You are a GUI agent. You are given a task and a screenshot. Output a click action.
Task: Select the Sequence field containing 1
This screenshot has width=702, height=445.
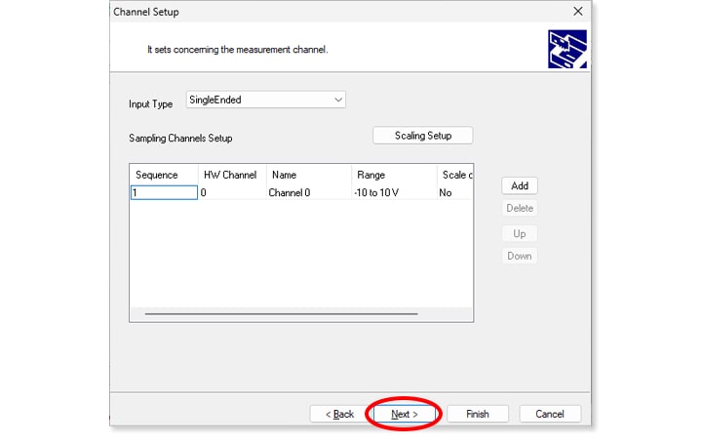tap(164, 193)
